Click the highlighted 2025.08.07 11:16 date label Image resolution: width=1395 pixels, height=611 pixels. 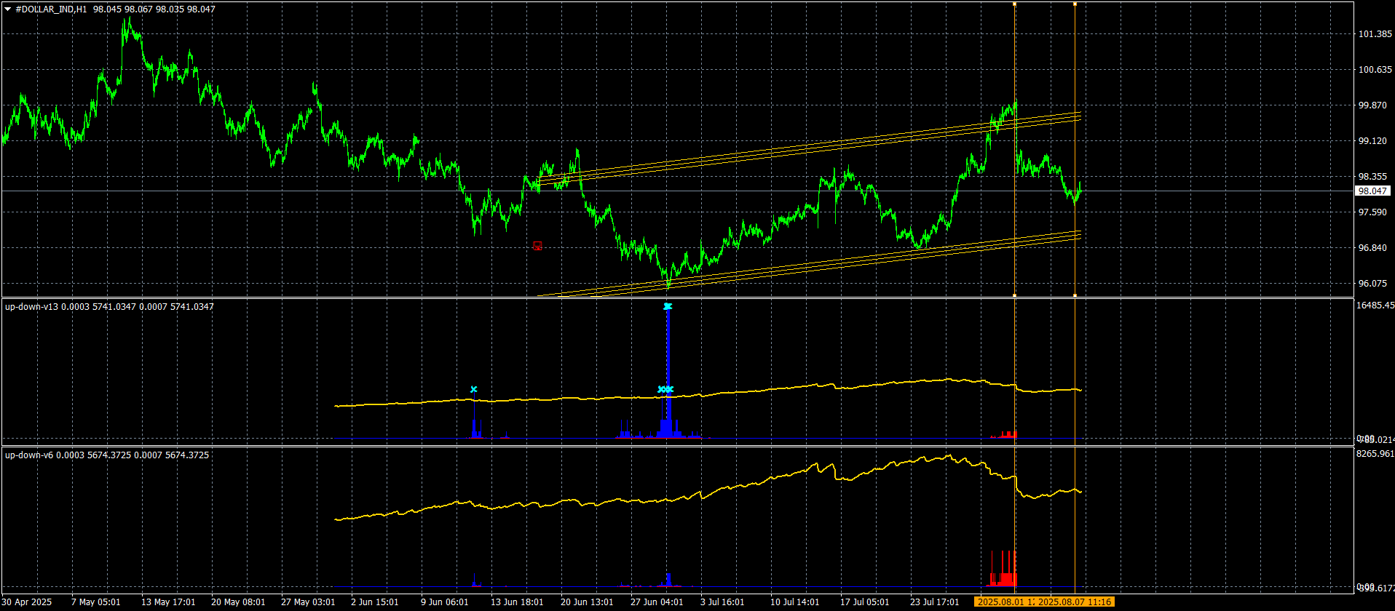click(x=1075, y=602)
